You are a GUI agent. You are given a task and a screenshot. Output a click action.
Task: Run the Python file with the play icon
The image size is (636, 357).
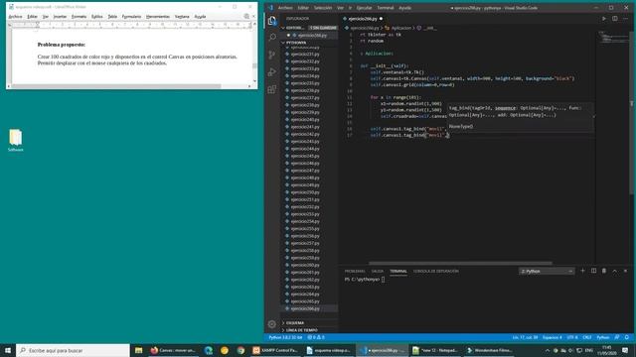tap(604, 19)
